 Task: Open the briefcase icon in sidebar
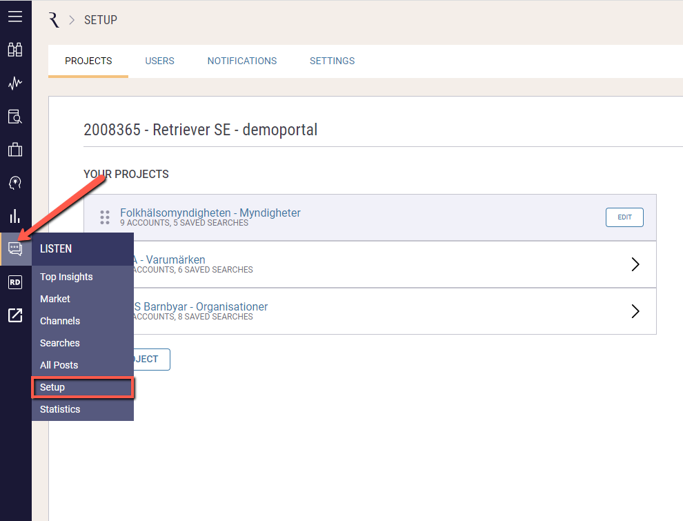(x=15, y=150)
